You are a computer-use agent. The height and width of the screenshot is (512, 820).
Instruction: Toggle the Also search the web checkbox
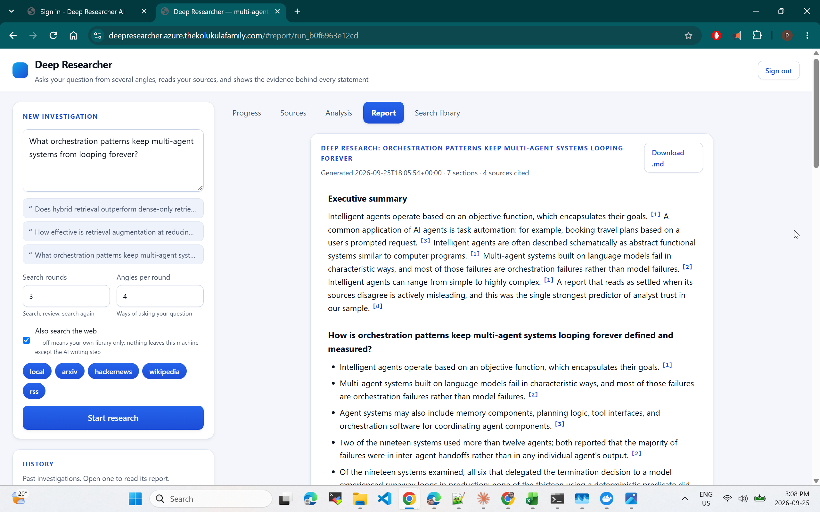pos(27,340)
